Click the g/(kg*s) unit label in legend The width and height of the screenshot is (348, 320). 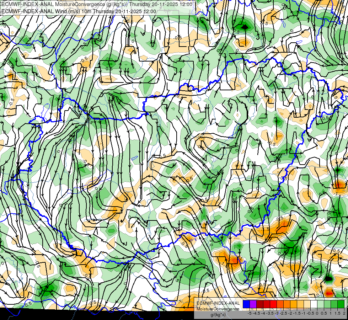click(x=218, y=315)
